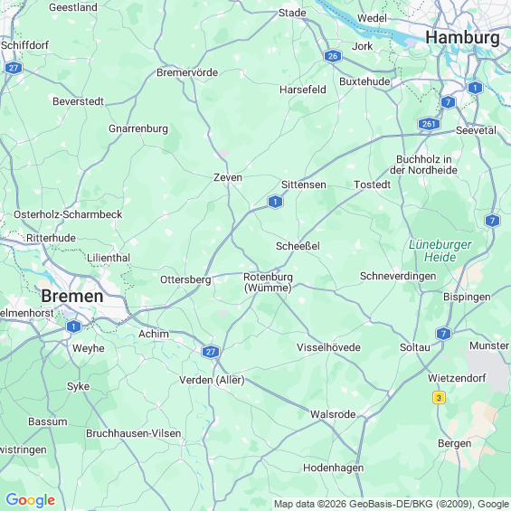Select the Zeven town label

[228, 177]
